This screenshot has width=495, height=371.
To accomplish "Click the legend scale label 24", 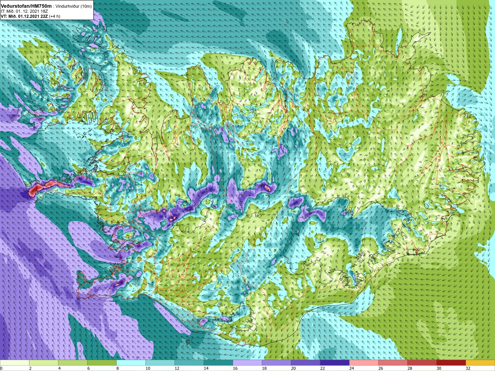I will pos(352,368).
